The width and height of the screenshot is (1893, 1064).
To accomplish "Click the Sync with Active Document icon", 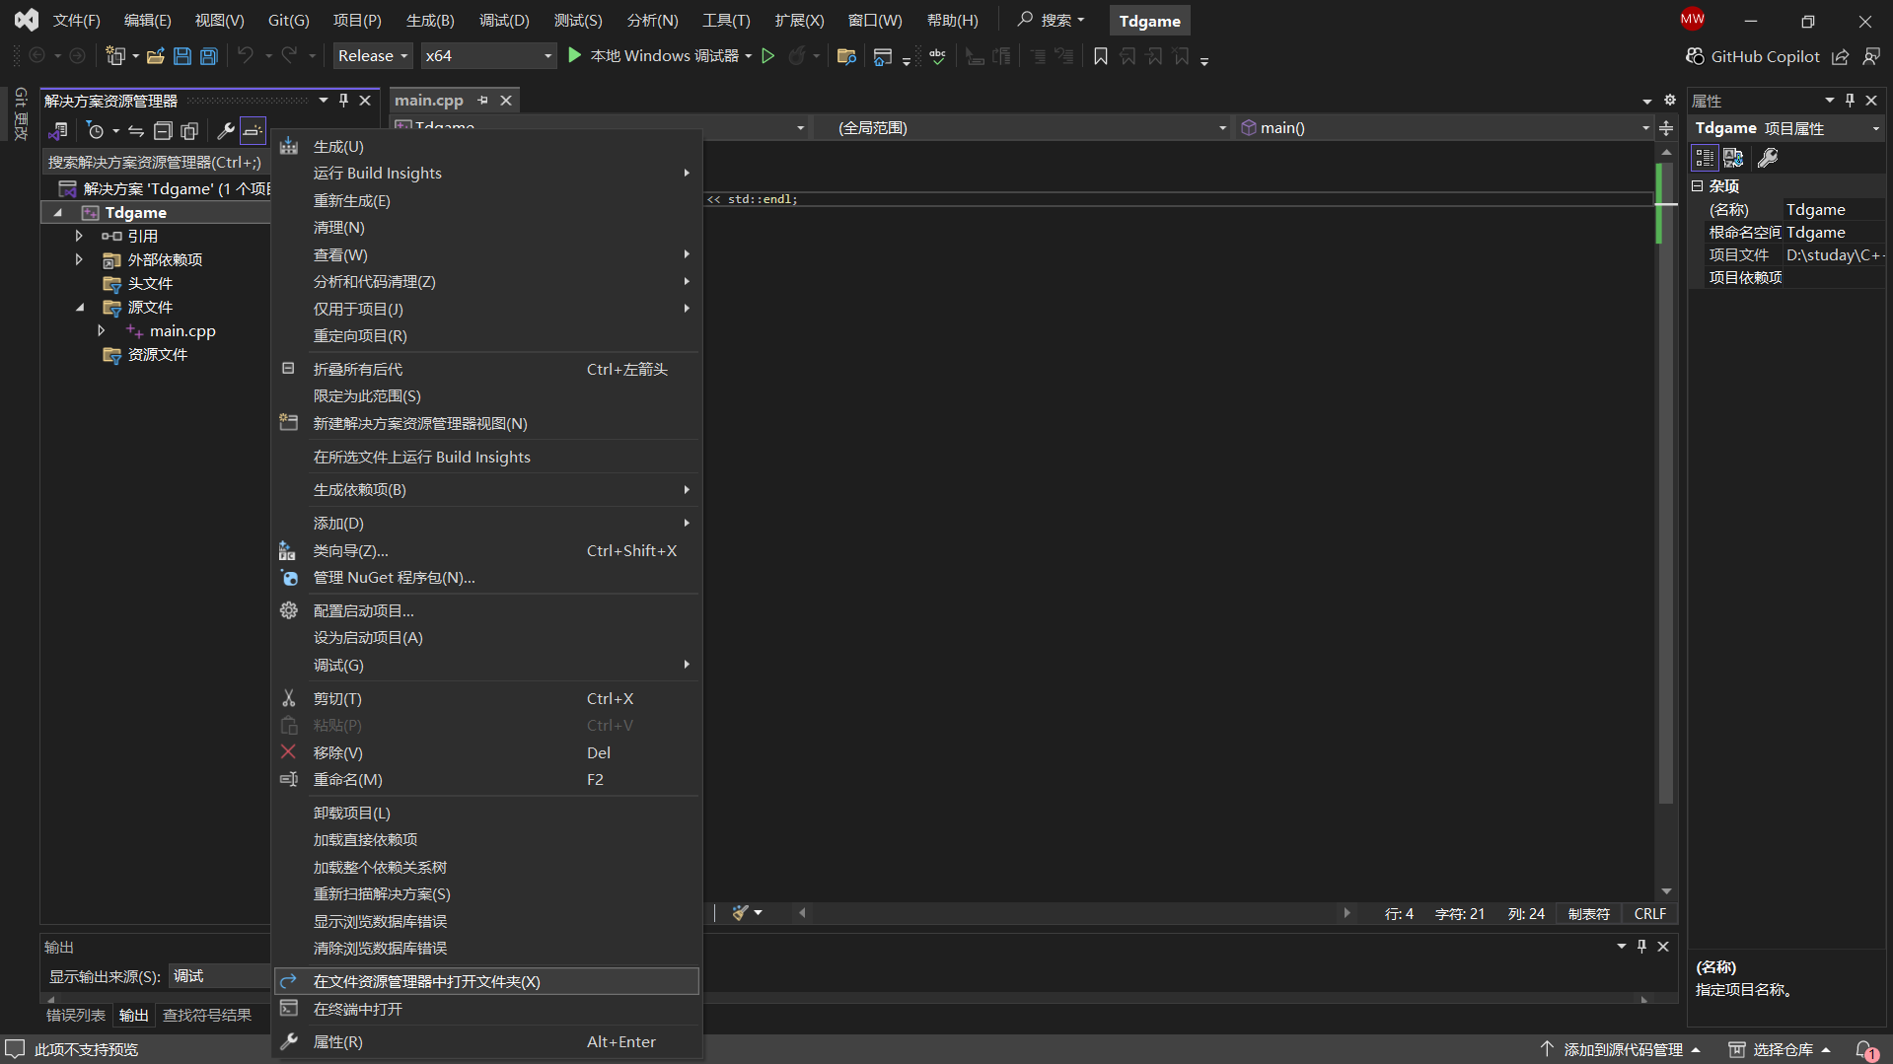I will 136,130.
